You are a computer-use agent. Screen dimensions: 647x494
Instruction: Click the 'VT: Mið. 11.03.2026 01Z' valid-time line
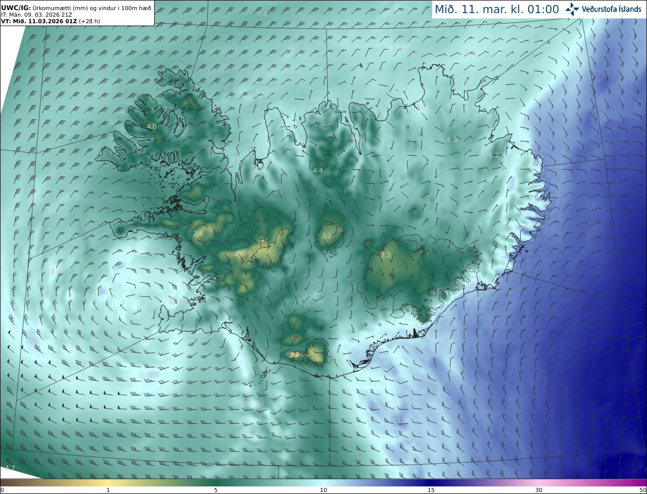click(39, 21)
